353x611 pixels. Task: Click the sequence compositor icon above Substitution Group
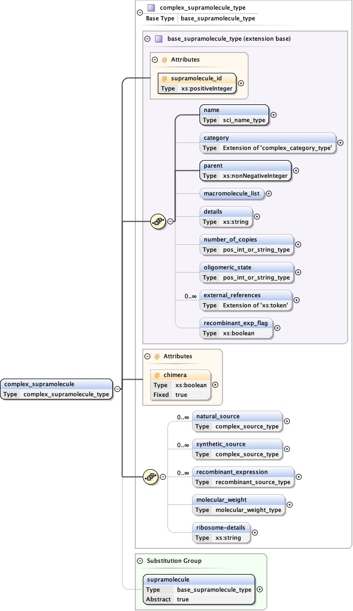151,476
